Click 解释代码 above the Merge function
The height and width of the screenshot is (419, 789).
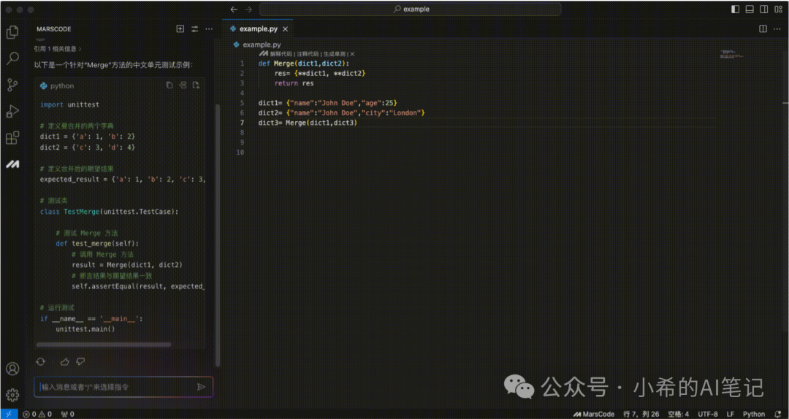coord(281,54)
